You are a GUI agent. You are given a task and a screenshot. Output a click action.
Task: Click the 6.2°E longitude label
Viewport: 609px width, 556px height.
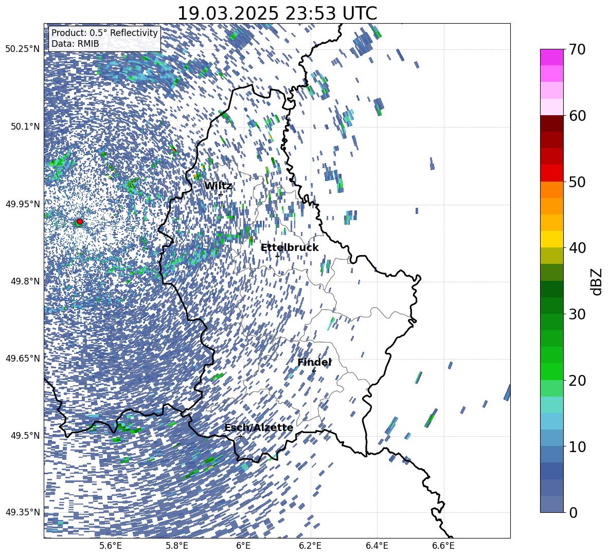coord(310,546)
